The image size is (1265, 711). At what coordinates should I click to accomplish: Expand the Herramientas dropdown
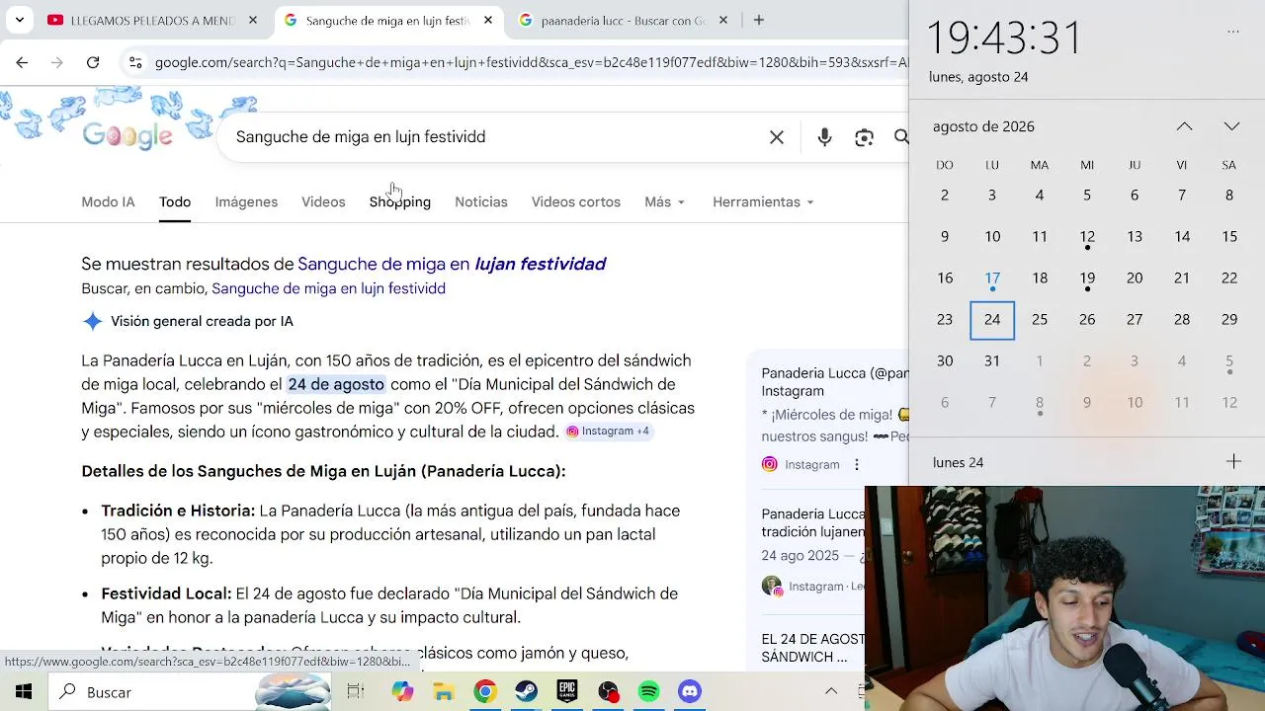(x=763, y=201)
